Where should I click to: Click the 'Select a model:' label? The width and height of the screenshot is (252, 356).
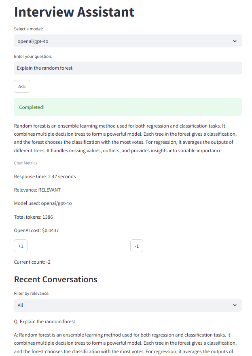pyautogui.click(x=28, y=29)
